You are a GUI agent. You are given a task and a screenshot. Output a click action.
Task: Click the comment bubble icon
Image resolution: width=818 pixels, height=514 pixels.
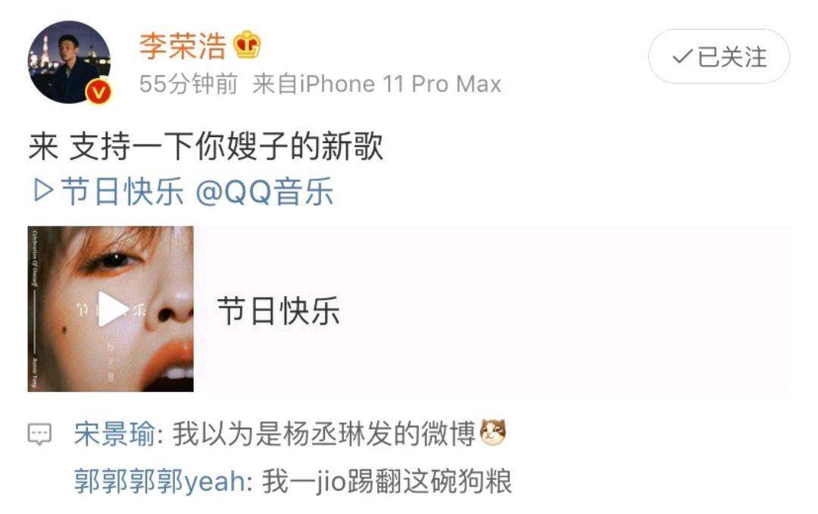click(39, 434)
